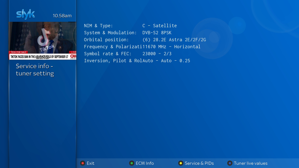Image resolution: width=299 pixels, height=168 pixels.
Task: Click the 'Service info - tuner setting' title
Action: click(x=35, y=70)
